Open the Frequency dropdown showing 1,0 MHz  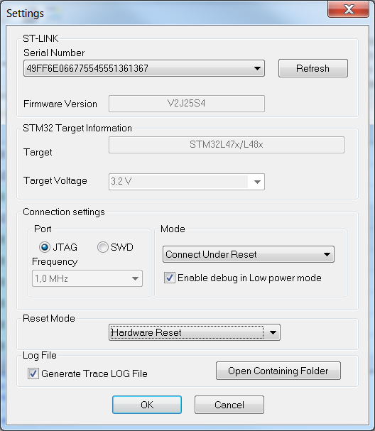pyautogui.click(x=87, y=278)
